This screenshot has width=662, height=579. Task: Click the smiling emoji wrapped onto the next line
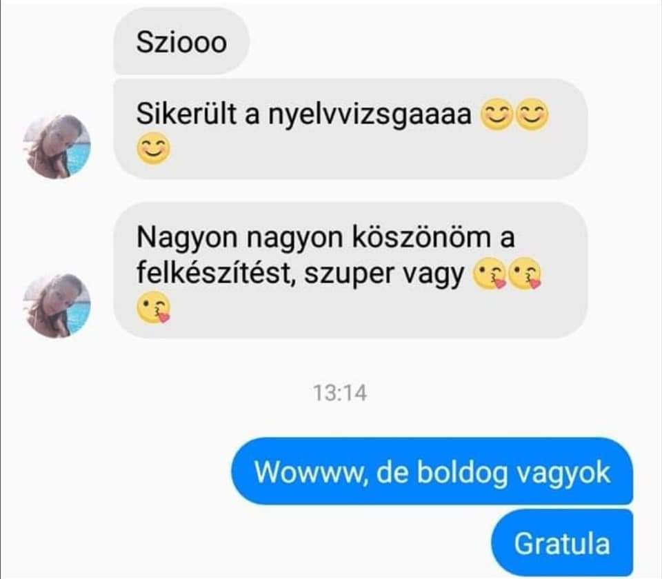pos(154,149)
